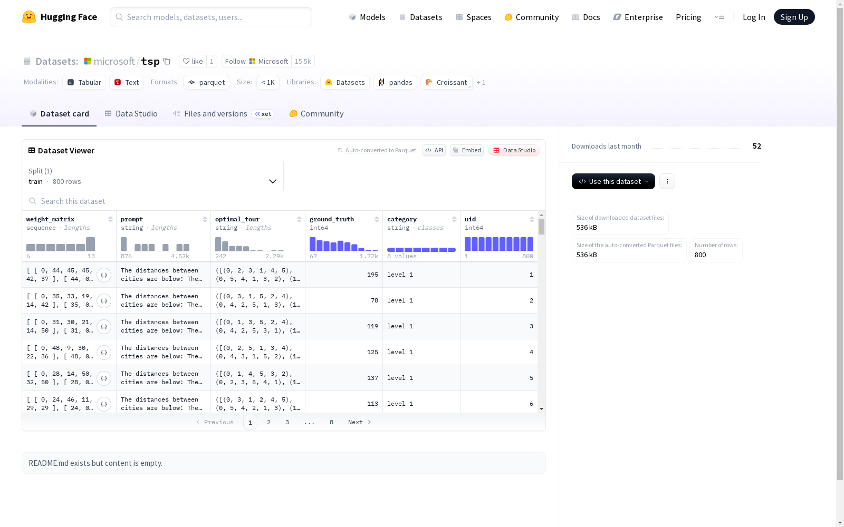Open the Dataset card tab
Viewport: 844px width, 527px height.
click(x=59, y=114)
